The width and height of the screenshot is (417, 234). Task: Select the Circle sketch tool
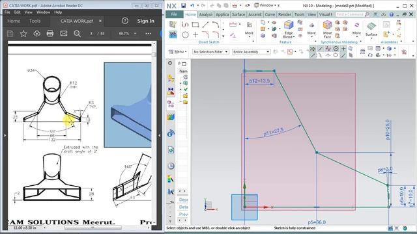point(185,34)
